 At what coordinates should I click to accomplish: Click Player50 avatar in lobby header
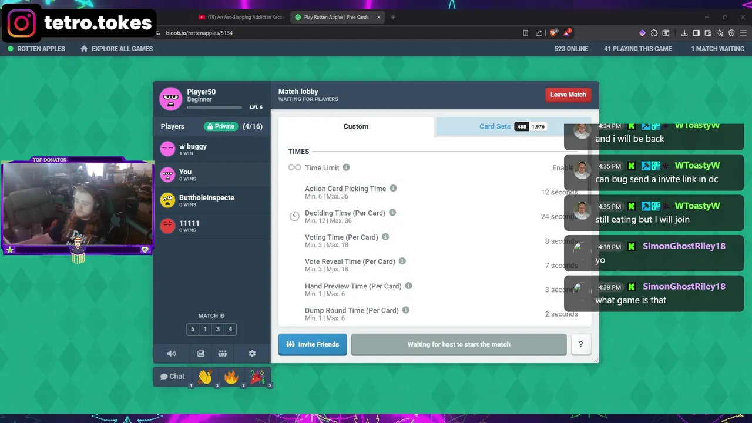tap(171, 98)
